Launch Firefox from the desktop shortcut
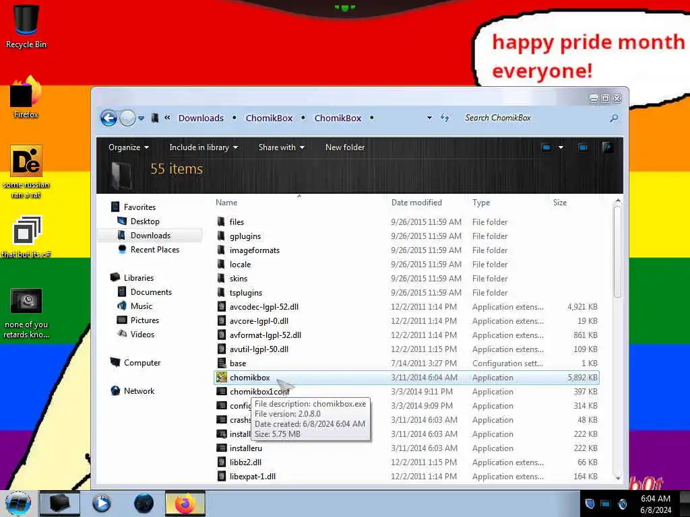 (x=26, y=97)
